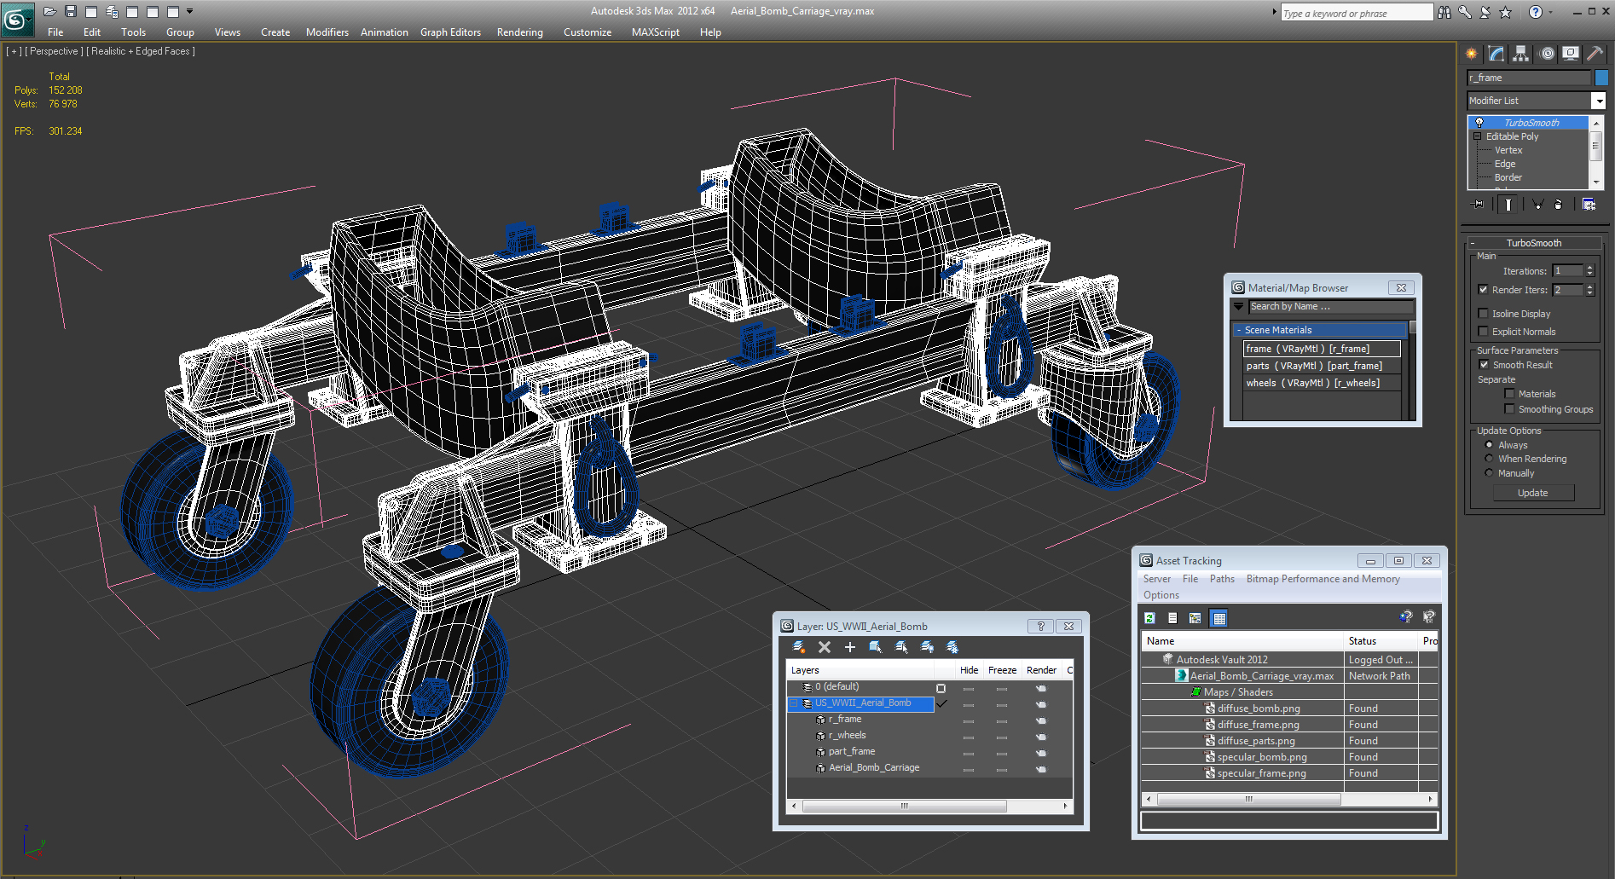Click Select Highlighted Objects and Layers icon
Image resolution: width=1615 pixels, height=879 pixels.
pyautogui.click(x=876, y=648)
